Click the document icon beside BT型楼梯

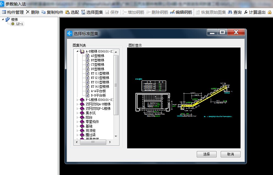click(x=88, y=60)
